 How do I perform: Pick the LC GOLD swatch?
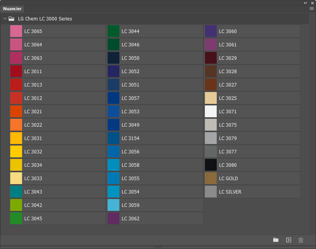(x=211, y=178)
